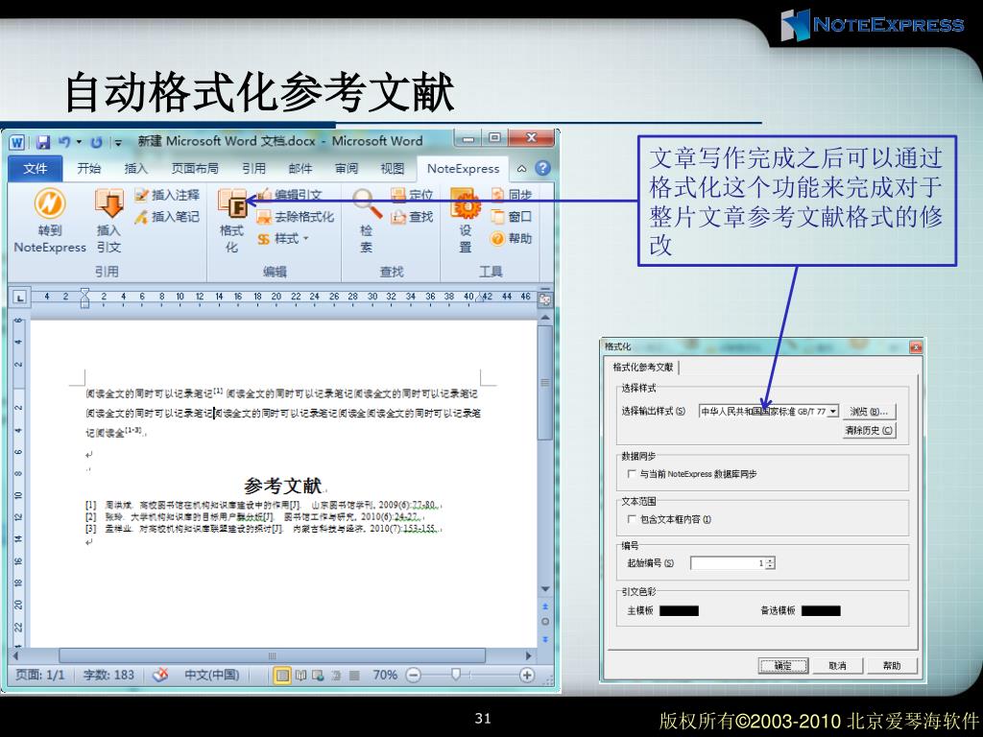Click 插入笔记 in the ribbon
The width and height of the screenshot is (983, 737).
[x=167, y=217]
